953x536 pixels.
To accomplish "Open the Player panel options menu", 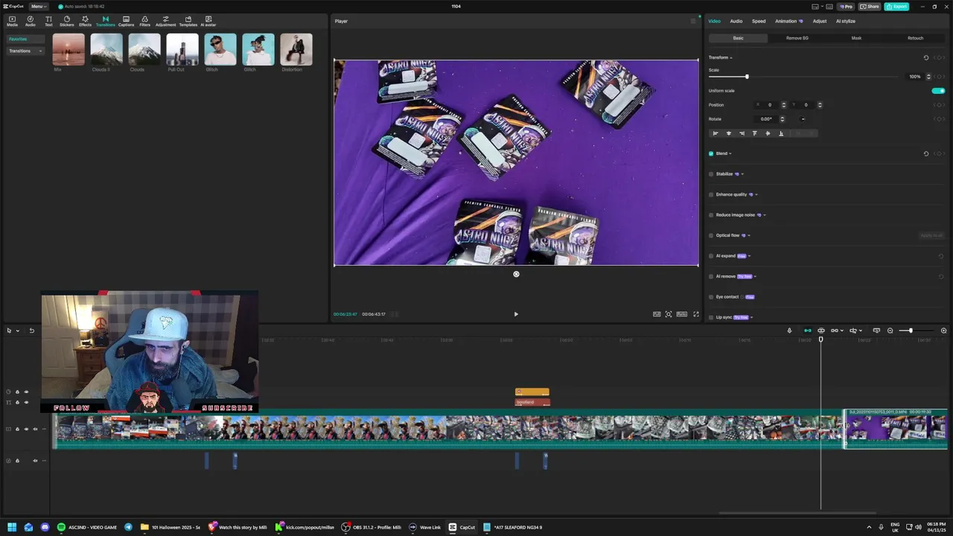I will click(x=692, y=21).
